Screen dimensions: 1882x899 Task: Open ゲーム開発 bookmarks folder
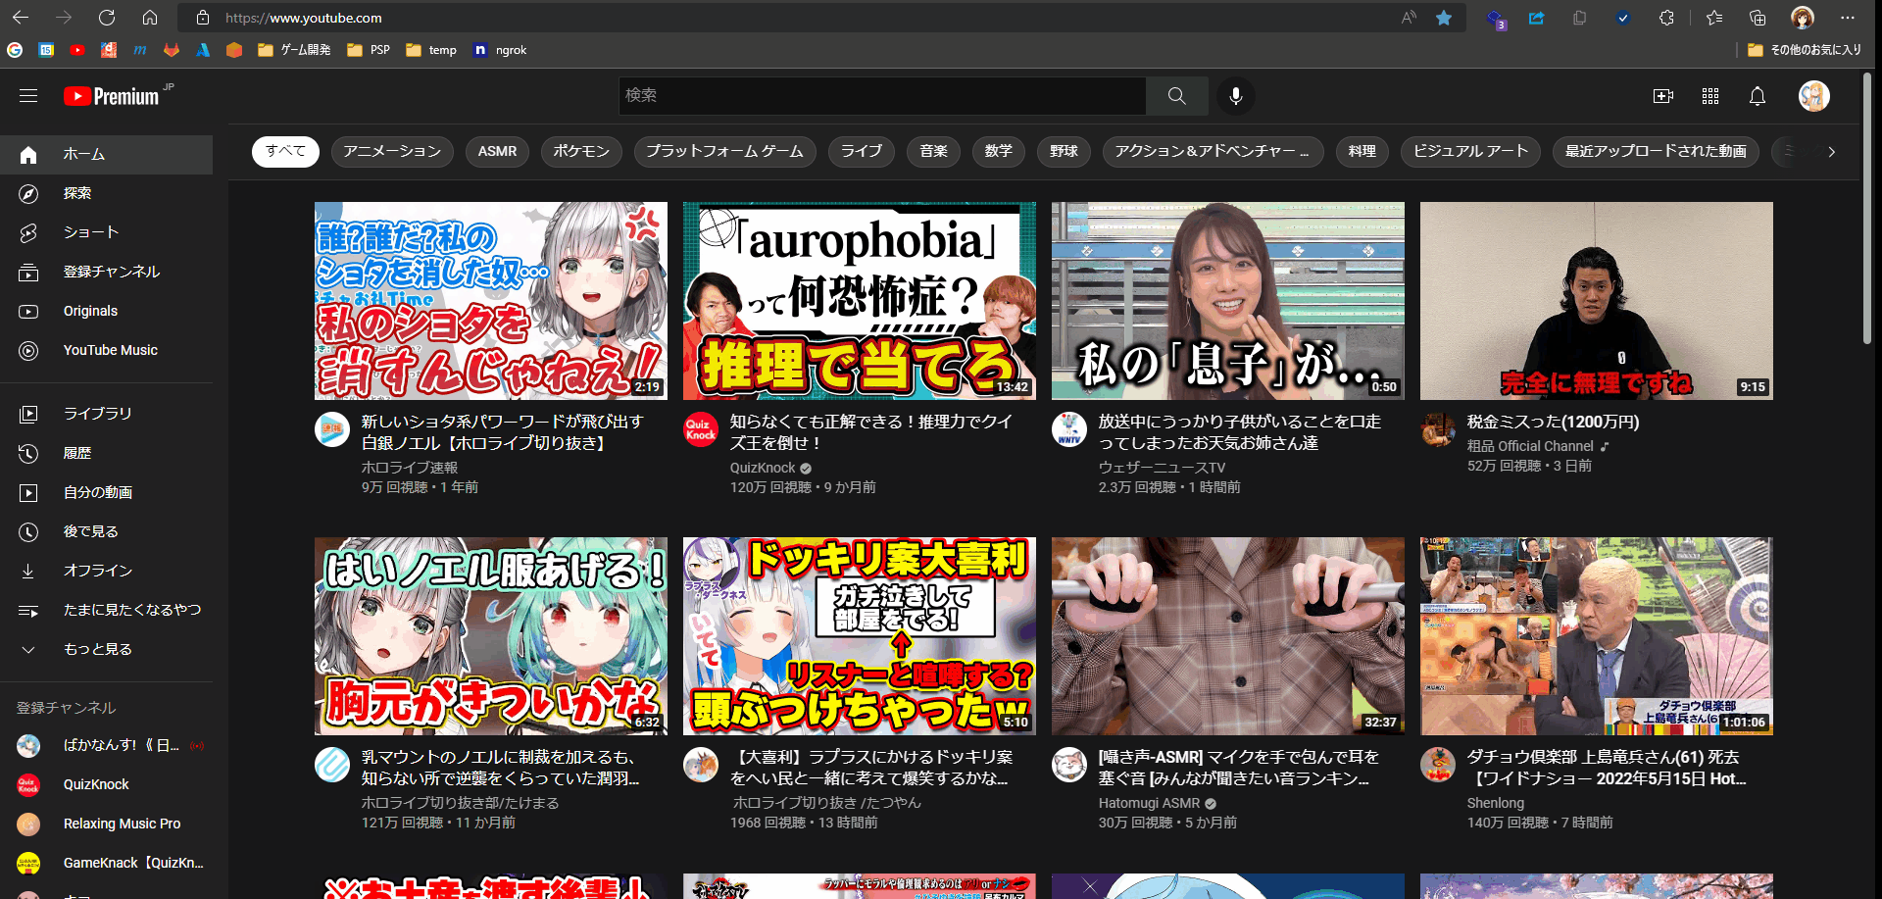(x=294, y=50)
